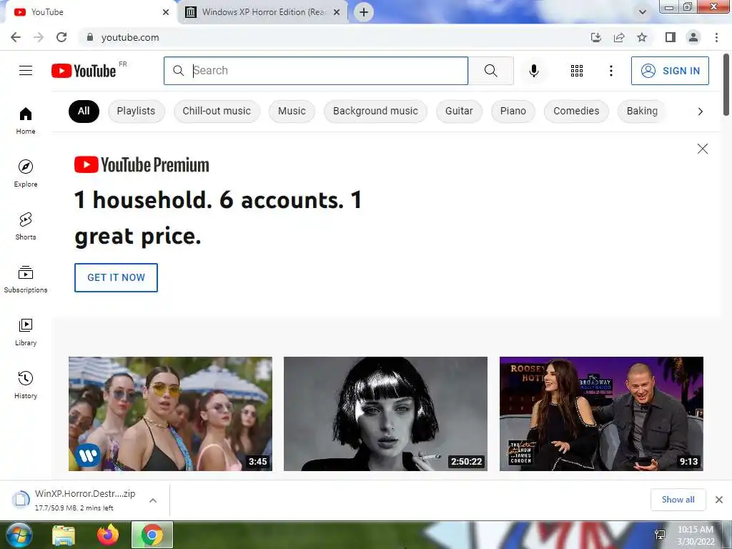Show more category chips with right arrow
Screen dimensions: 732x549
[x=700, y=111]
